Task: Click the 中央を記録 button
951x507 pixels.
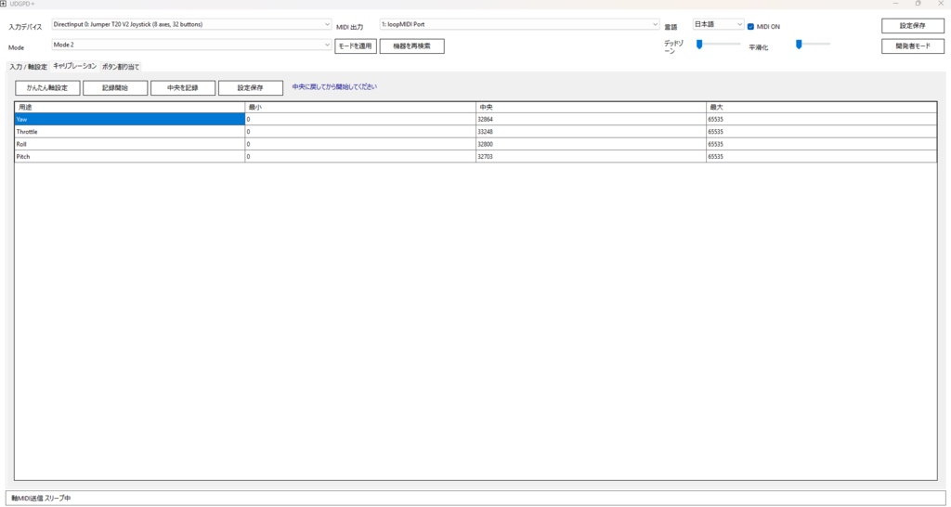Action: point(183,88)
